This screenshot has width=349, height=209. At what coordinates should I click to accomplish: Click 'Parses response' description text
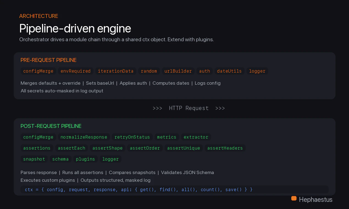click(39, 172)
